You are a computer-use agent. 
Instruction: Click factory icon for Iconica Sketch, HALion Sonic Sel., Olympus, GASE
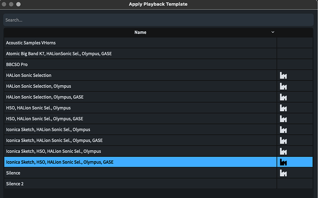tap(283, 140)
